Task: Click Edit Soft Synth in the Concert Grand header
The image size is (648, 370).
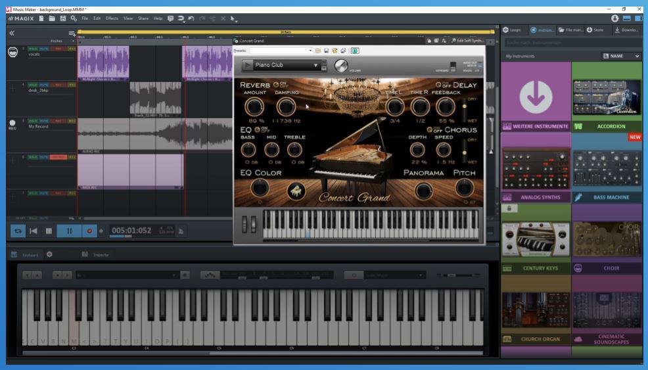Action: [468, 41]
